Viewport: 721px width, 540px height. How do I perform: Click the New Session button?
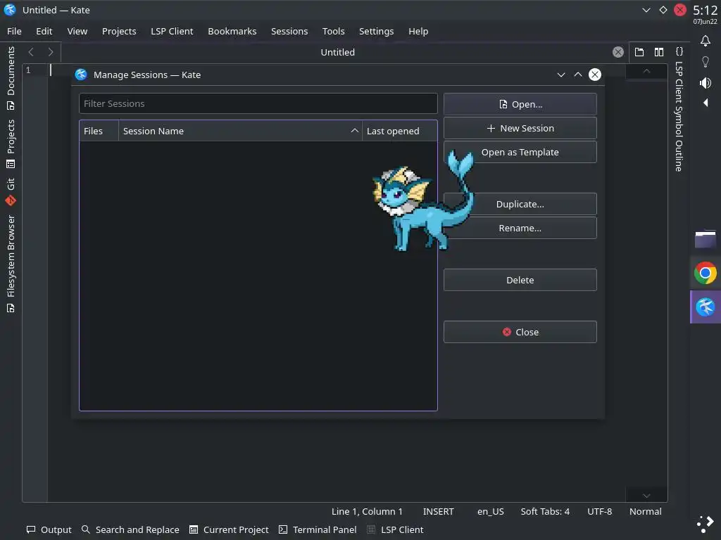[x=520, y=128]
